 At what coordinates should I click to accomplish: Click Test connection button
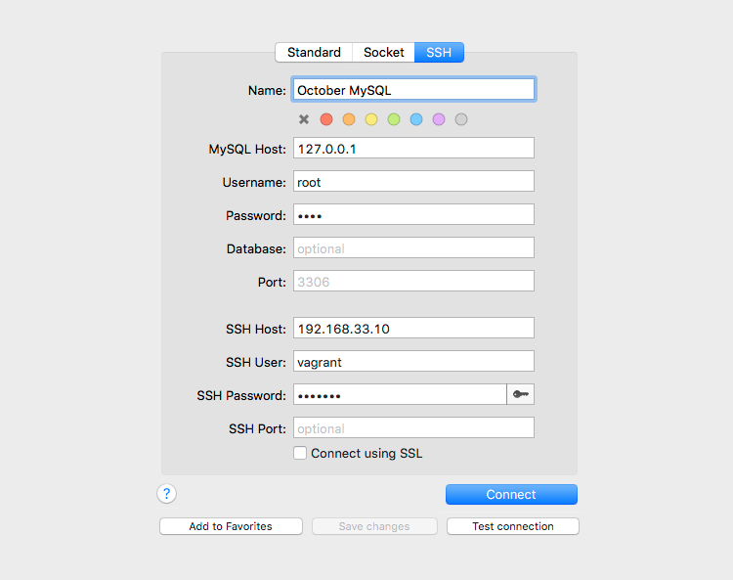point(513,526)
